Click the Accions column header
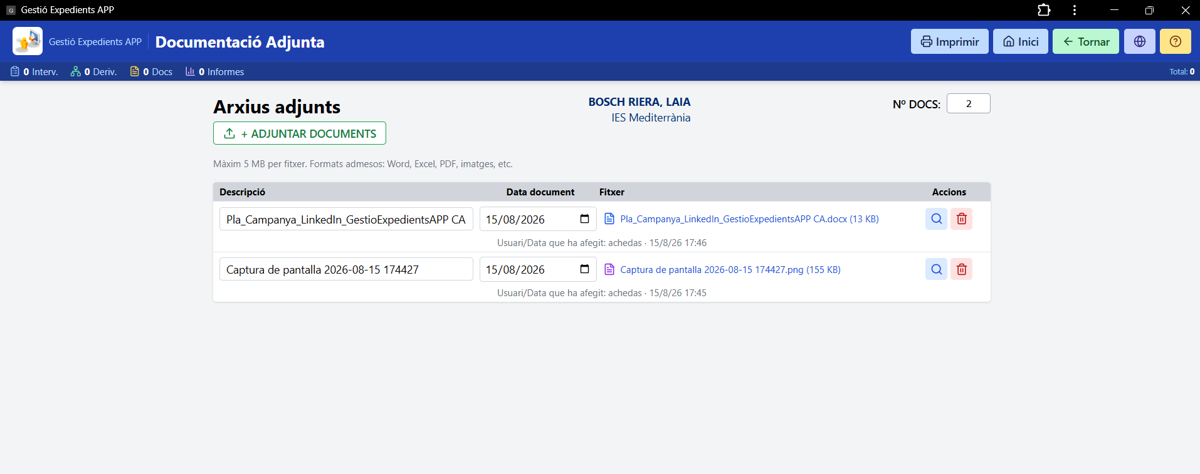This screenshot has width=1200, height=474. click(x=949, y=192)
